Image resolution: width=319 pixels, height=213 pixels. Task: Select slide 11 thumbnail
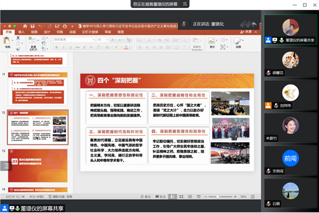(x=37, y=89)
